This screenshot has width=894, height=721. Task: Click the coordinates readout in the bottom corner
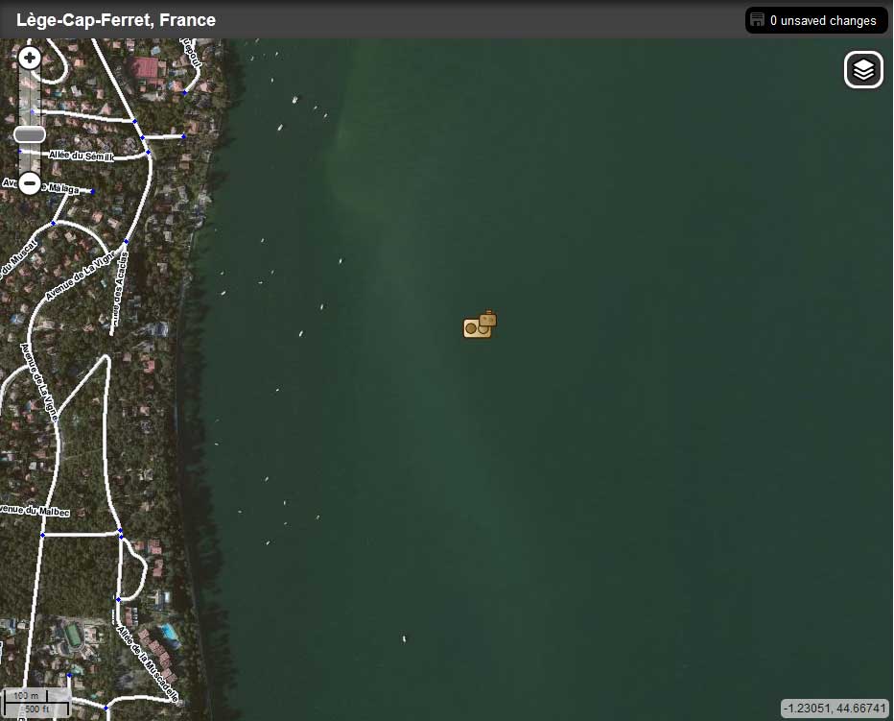[x=834, y=709]
